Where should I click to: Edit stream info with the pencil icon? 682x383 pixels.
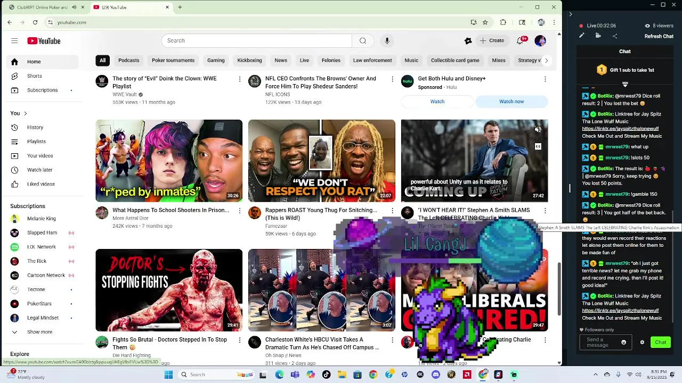[582, 36]
